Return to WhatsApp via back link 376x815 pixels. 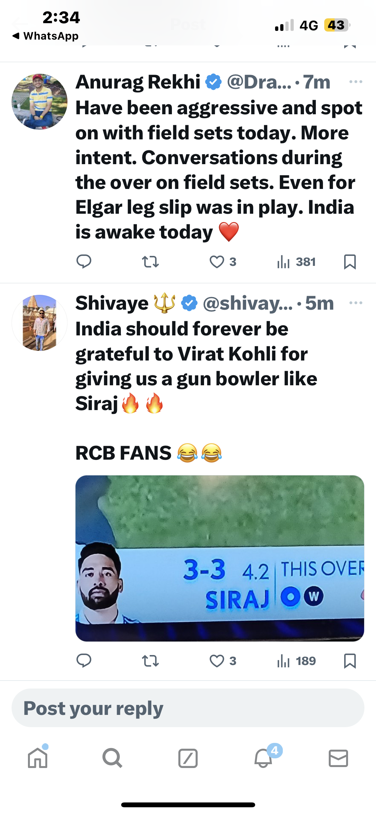click(x=45, y=36)
